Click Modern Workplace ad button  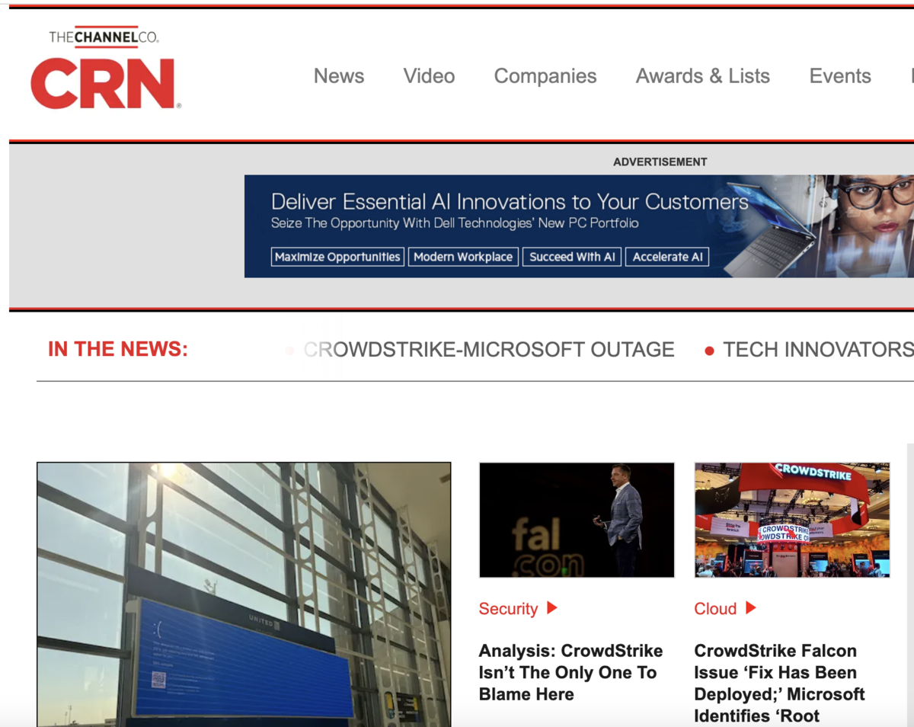point(463,257)
